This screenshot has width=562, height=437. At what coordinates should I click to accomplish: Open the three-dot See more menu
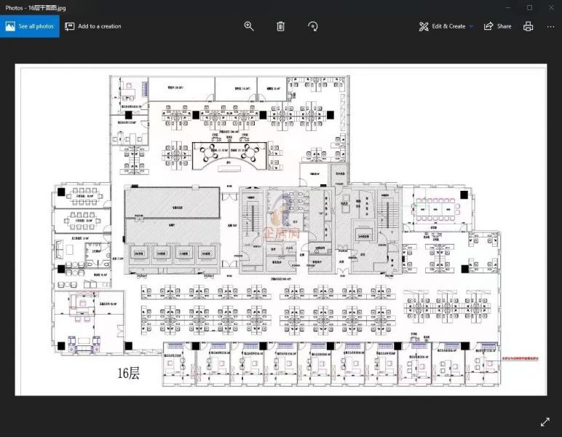pos(550,26)
